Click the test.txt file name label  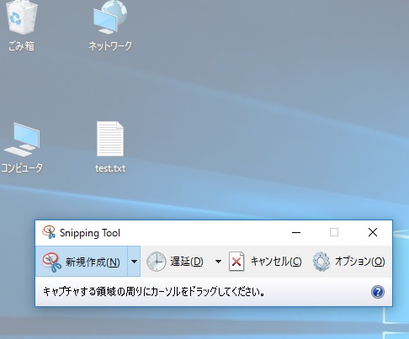tap(110, 168)
